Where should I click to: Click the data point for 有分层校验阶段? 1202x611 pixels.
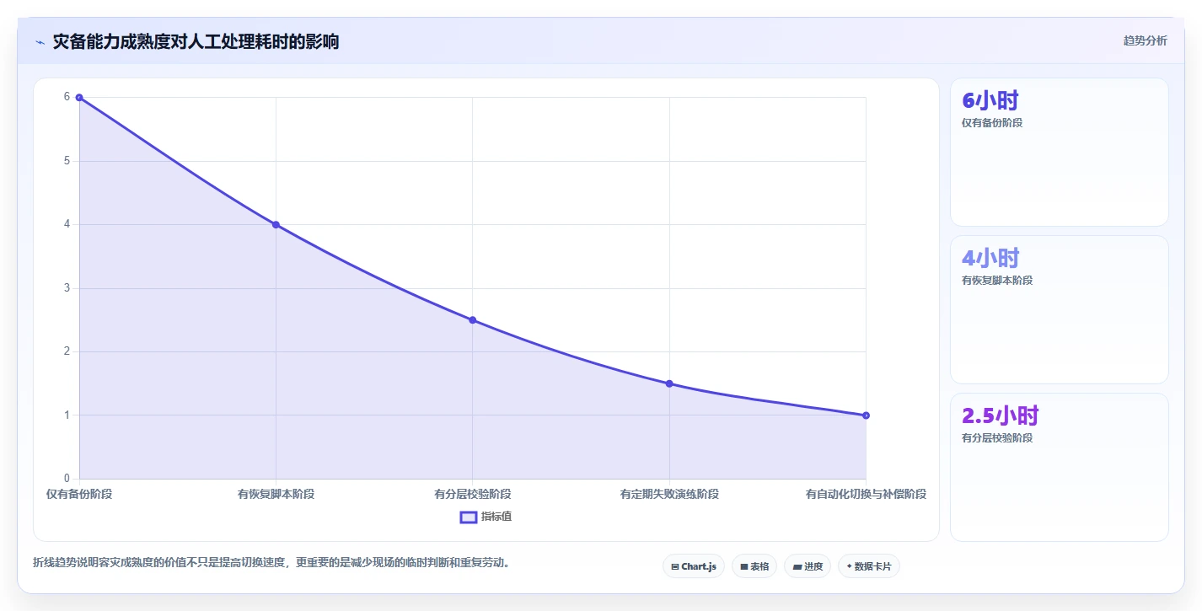coord(473,320)
